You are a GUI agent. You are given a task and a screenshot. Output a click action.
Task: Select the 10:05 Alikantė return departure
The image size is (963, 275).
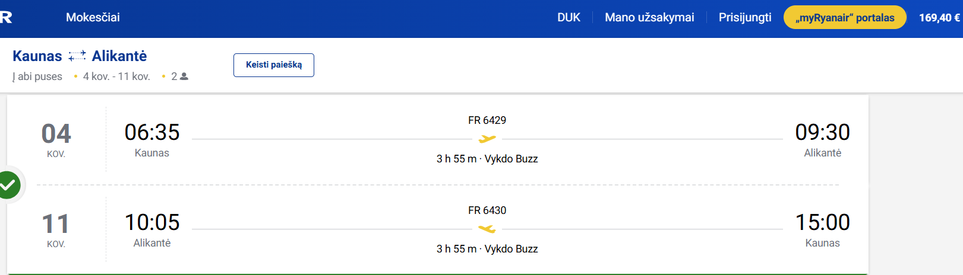coord(152,223)
